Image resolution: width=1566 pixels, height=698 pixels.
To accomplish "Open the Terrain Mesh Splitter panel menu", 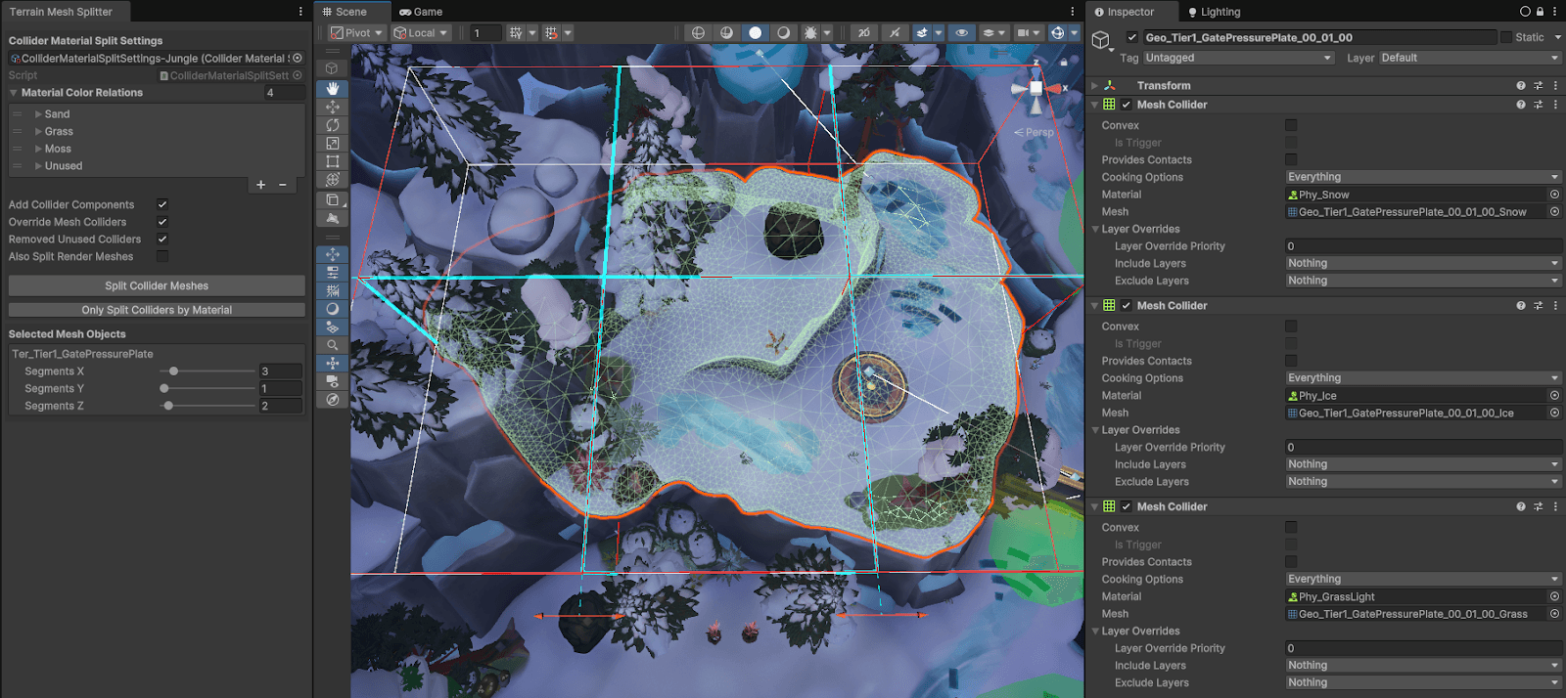I will tap(300, 12).
